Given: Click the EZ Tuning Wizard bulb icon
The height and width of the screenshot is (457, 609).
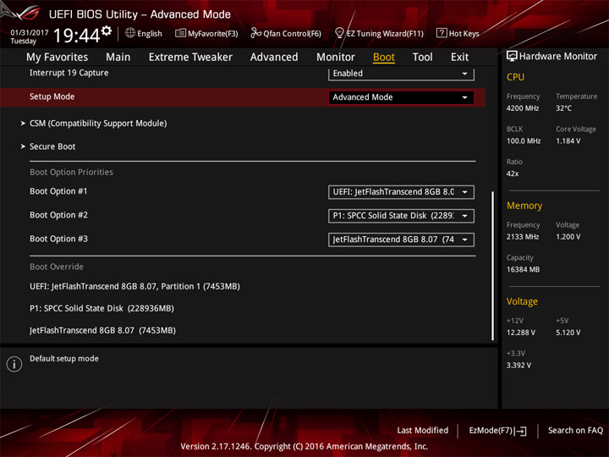Looking at the screenshot, I should pos(339,33).
